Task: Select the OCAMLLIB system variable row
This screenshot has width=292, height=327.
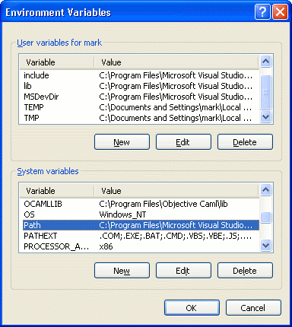Action: tap(139, 204)
